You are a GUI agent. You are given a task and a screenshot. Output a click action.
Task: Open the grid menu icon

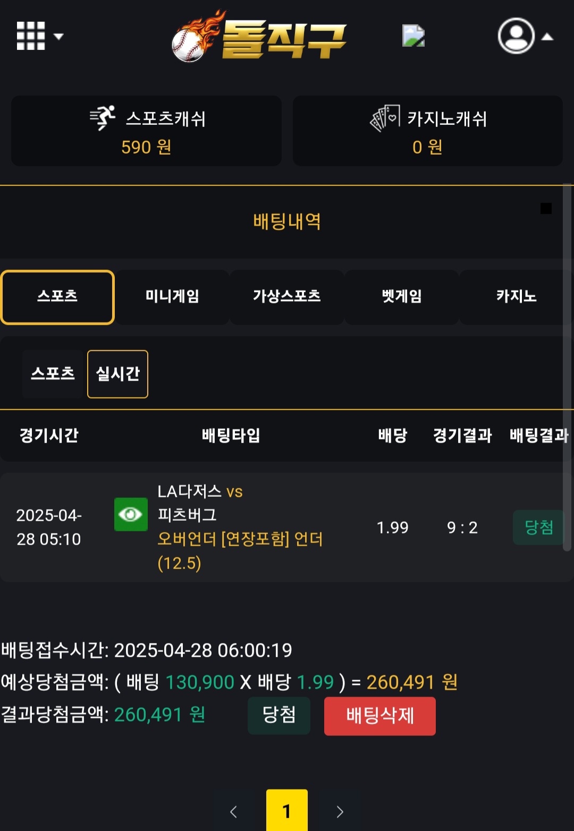point(31,36)
